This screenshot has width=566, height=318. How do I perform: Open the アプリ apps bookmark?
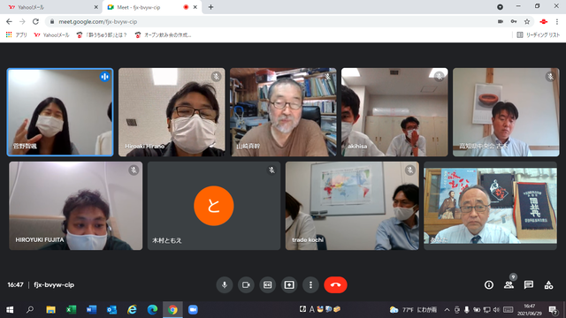pos(17,35)
